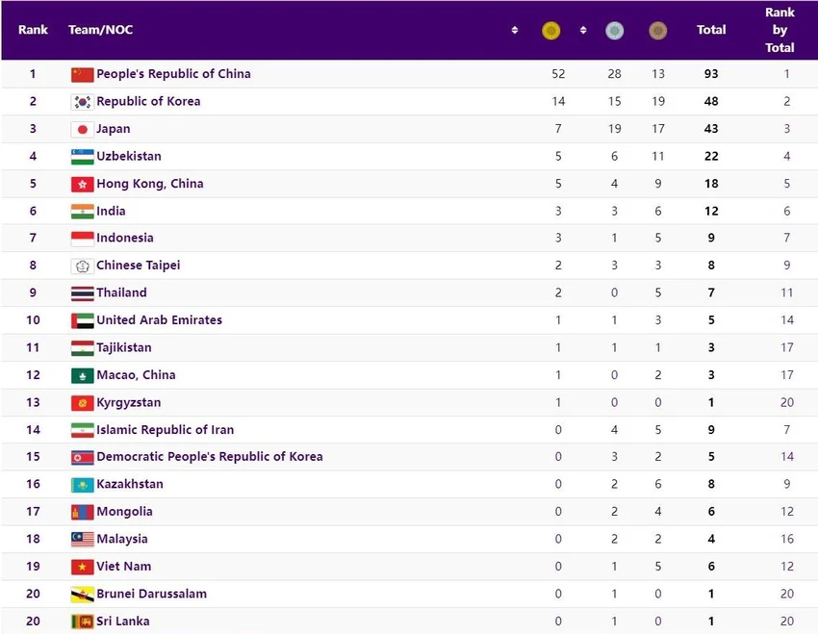This screenshot has height=634, width=818.
Task: Click the Rank by Total header
Action: pyautogui.click(x=780, y=30)
